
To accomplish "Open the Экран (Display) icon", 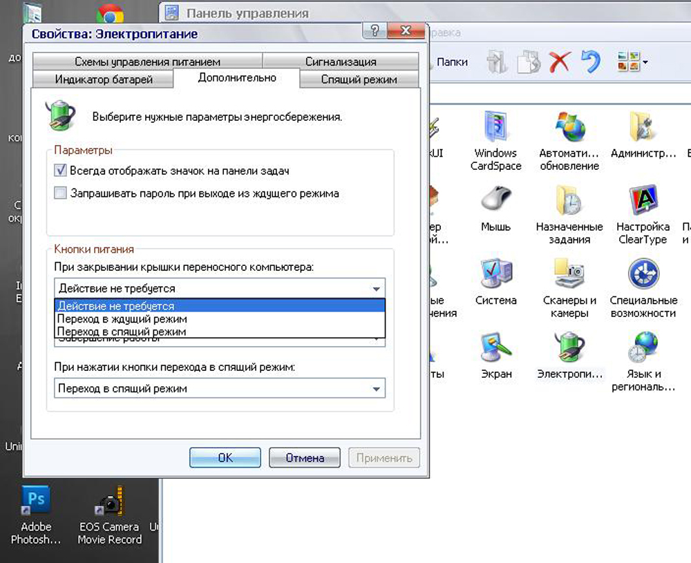I will pyautogui.click(x=495, y=348).
